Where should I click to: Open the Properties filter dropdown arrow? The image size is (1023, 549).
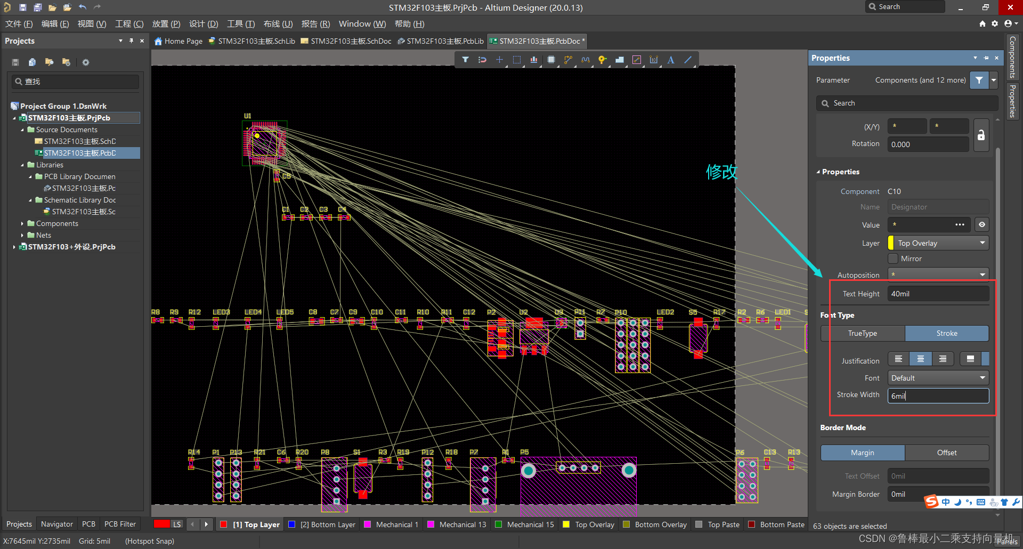[x=994, y=80]
